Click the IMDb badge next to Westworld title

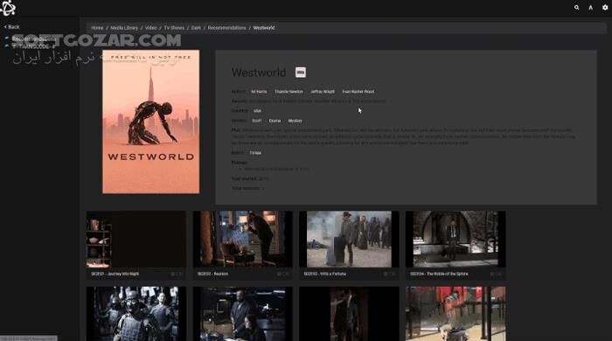click(x=301, y=73)
